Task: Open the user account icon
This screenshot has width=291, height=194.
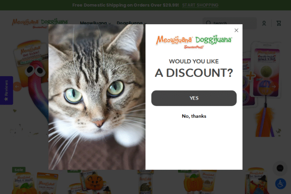Action: [264, 23]
